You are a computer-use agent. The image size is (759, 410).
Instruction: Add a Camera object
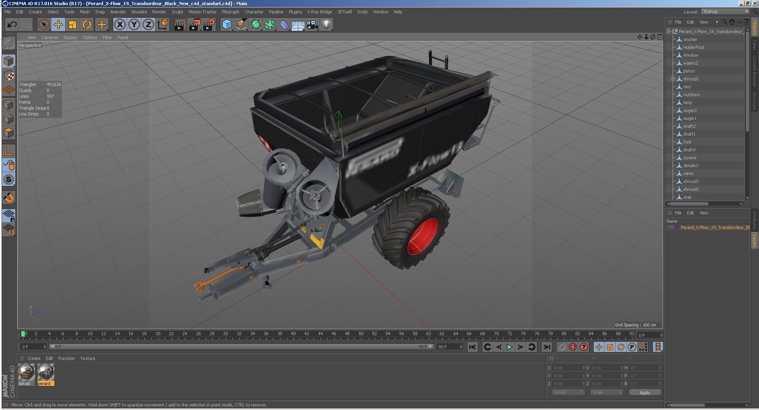point(312,25)
